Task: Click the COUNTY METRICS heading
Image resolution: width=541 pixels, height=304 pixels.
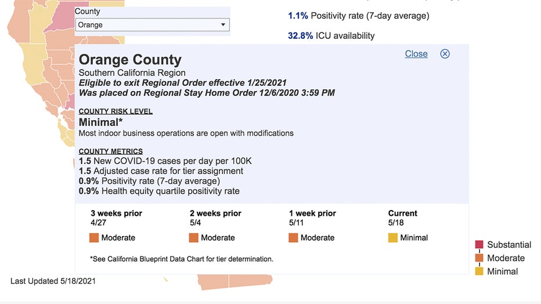Action: (x=111, y=151)
